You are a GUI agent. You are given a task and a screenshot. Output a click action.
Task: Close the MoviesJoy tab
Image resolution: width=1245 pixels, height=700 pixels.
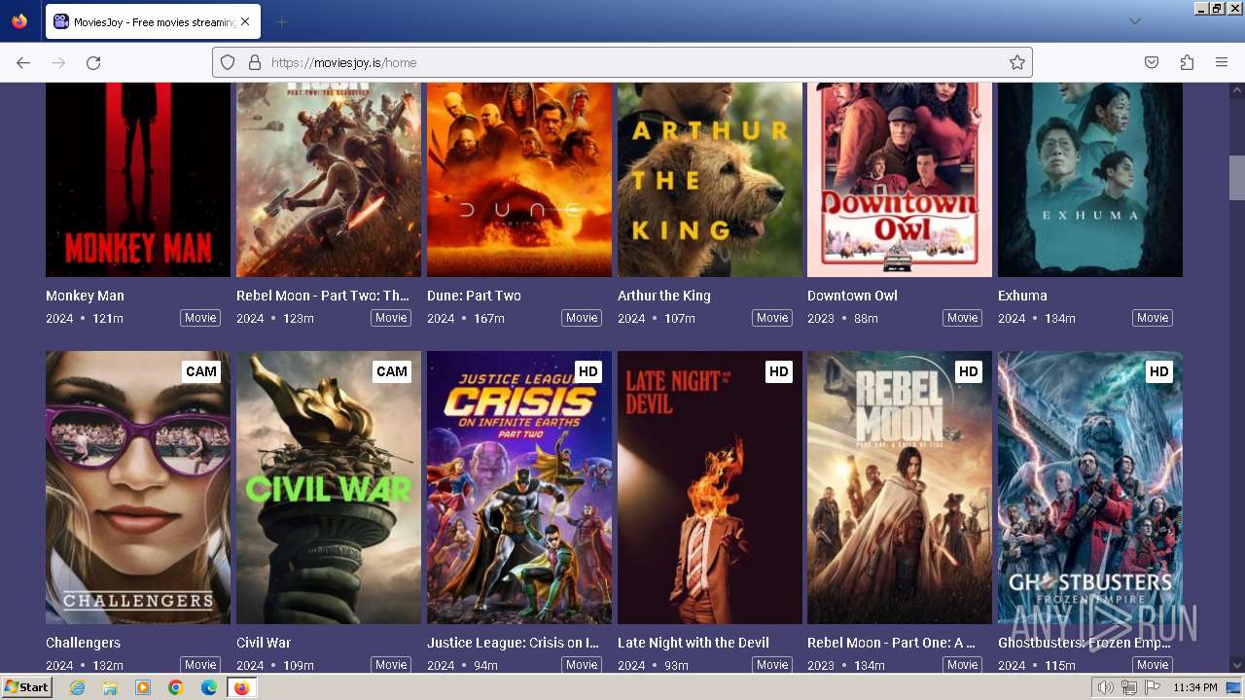coord(244,21)
